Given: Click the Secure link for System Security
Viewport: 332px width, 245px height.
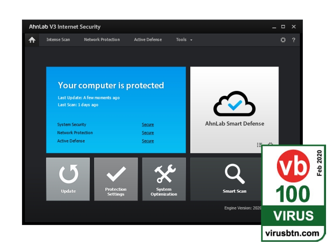Looking at the screenshot, I should coord(148,124).
